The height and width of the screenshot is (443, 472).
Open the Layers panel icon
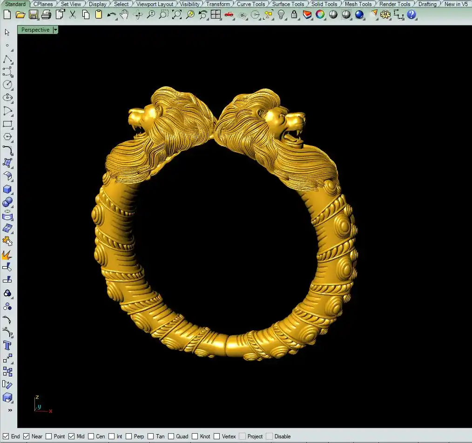click(x=307, y=14)
